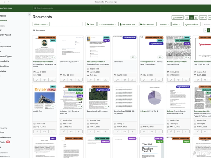The image size is (211, 158).
Task: Download the Sample100.csv document
Action: (186, 80)
